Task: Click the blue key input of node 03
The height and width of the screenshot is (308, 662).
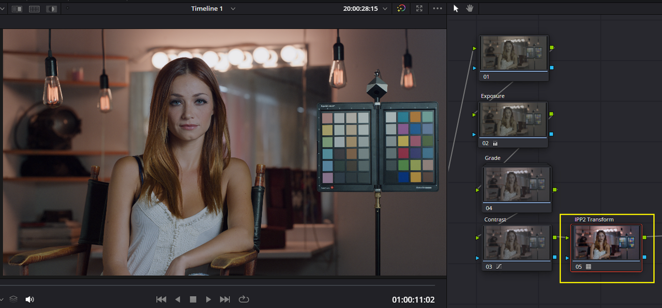Action: pos(477,257)
